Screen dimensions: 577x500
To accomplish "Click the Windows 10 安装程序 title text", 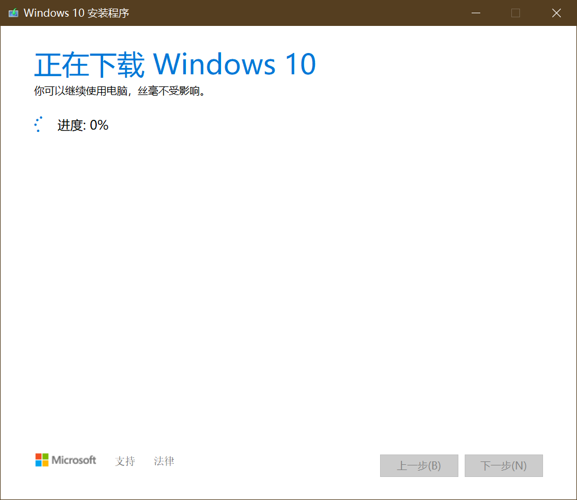I will tap(76, 13).
